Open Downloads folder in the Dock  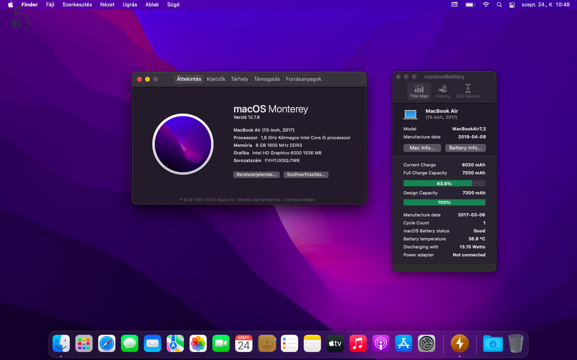(x=493, y=344)
